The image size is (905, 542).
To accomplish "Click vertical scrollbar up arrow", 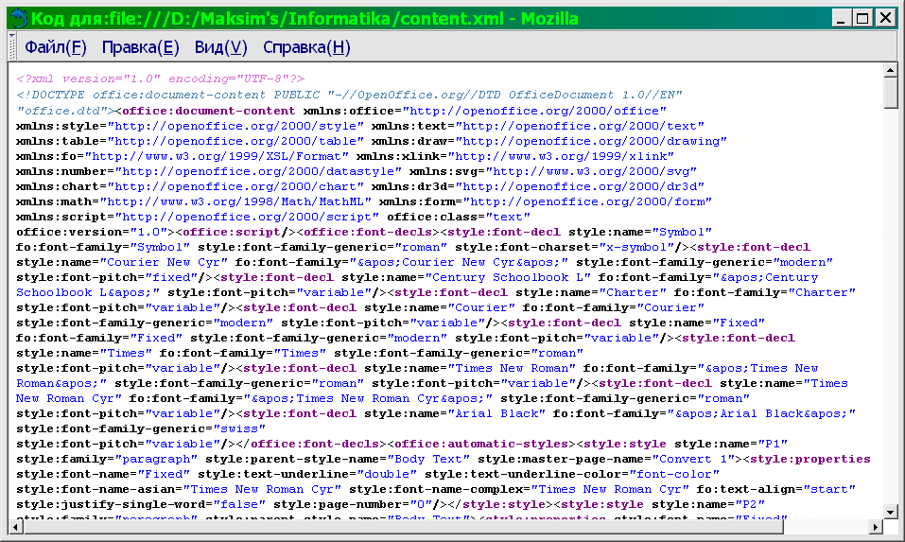I will point(891,71).
